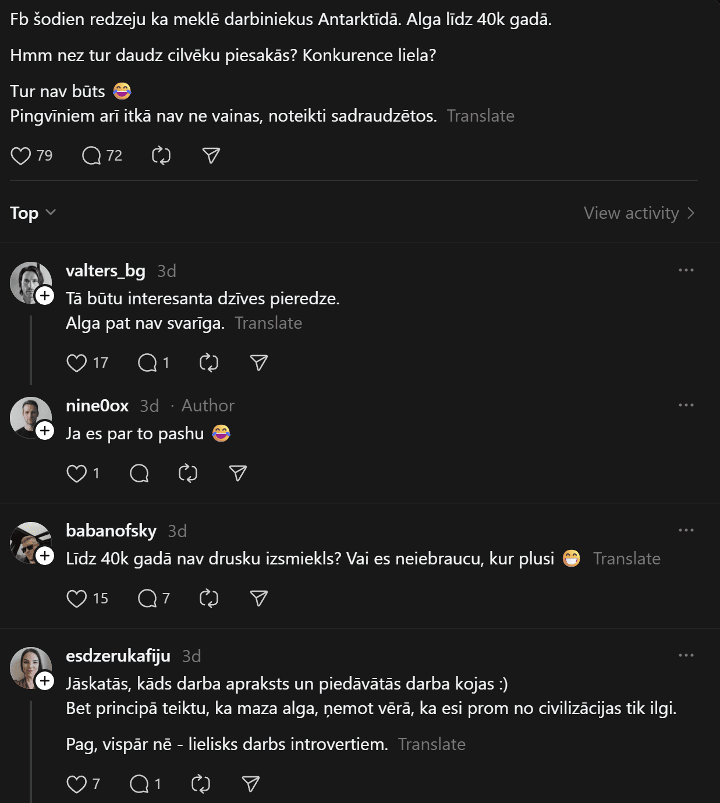The image size is (720, 803).
Task: Share the babanofsky comment
Action: [258, 598]
